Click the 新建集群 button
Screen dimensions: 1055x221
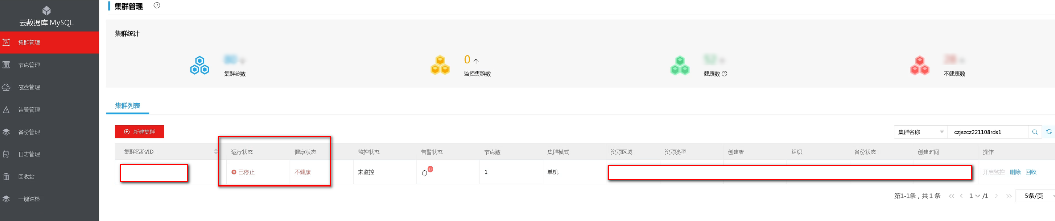coord(139,132)
